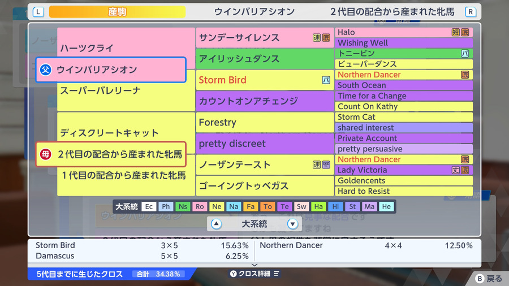Click the 底 icon on upper Northern Dancer
Image resolution: width=509 pixels, height=286 pixels.
pyautogui.click(x=465, y=75)
